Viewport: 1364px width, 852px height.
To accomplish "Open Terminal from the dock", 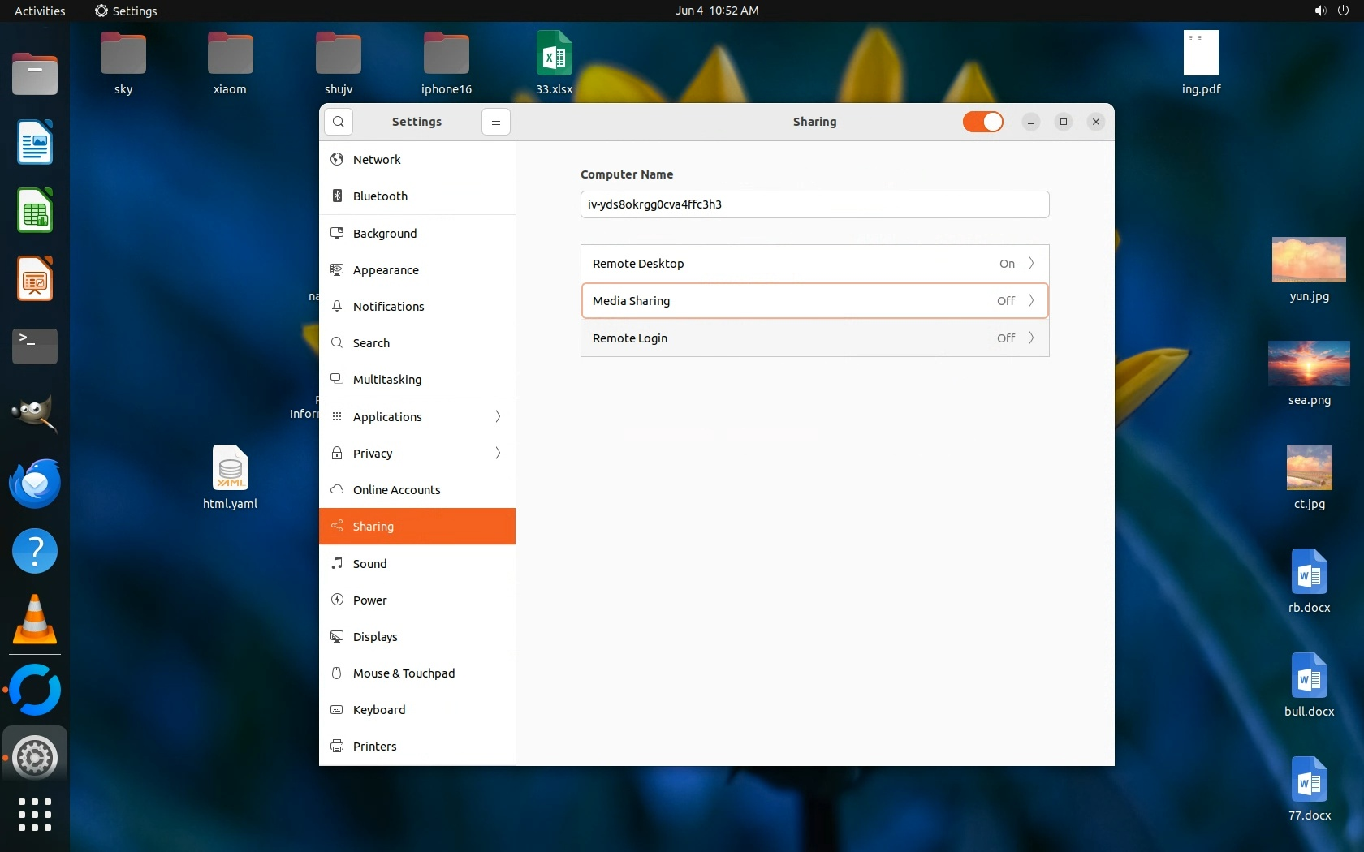I will [x=35, y=346].
